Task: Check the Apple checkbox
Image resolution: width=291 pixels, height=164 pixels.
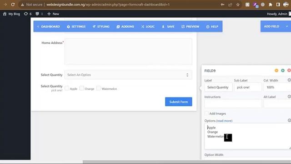Action: pyautogui.click(x=67, y=88)
